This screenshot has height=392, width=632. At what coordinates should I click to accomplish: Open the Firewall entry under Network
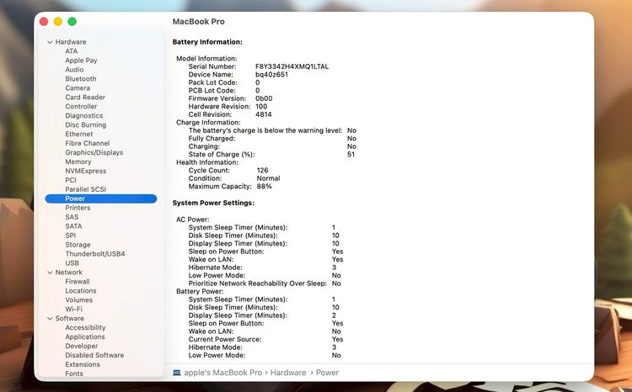tap(78, 282)
